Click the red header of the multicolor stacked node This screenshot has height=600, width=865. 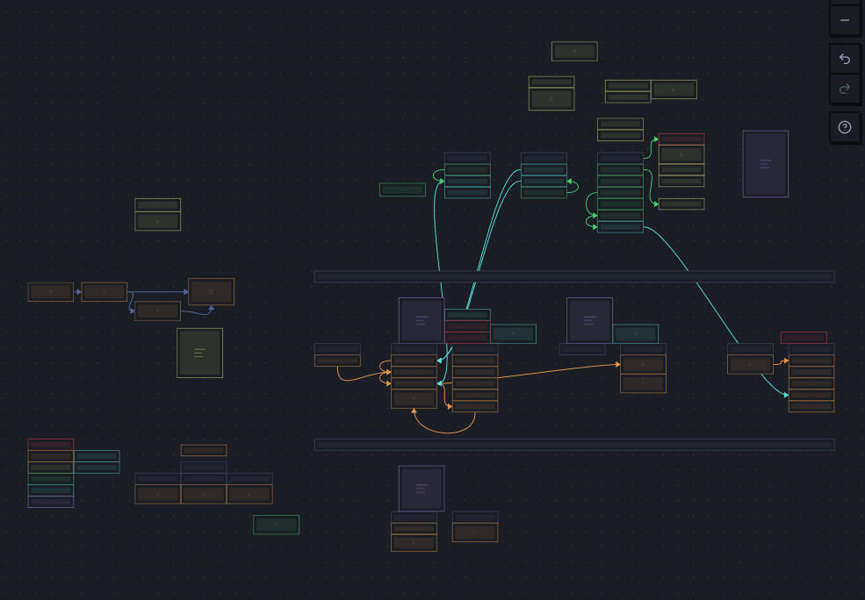[x=50, y=445]
